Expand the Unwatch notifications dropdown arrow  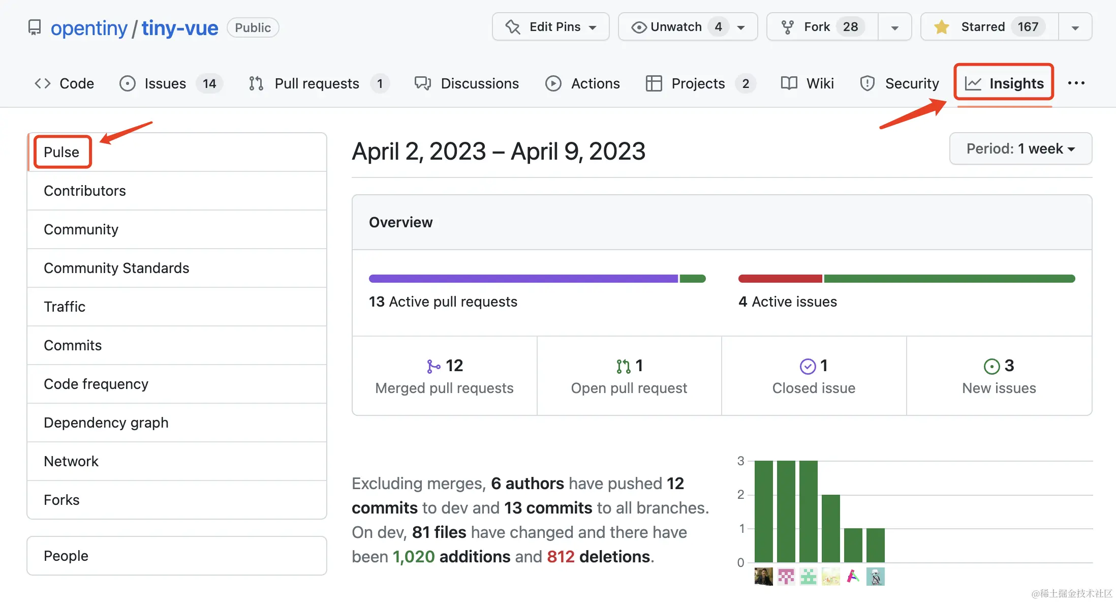pos(741,27)
